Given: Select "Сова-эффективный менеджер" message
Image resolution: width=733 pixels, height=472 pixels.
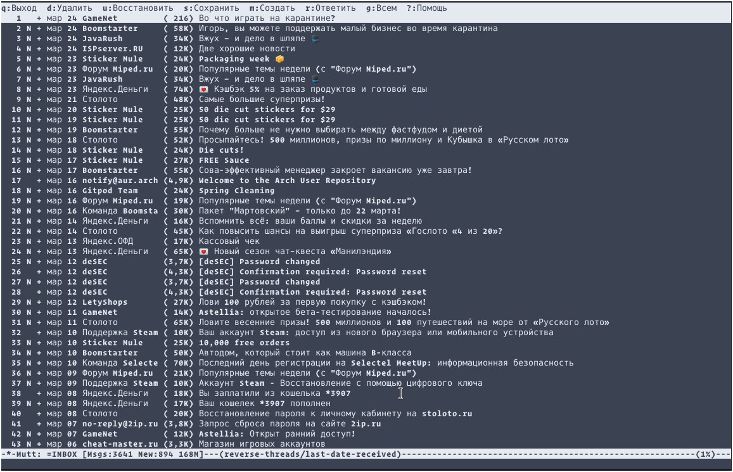Looking at the screenshot, I should pyautogui.click(x=366, y=170).
